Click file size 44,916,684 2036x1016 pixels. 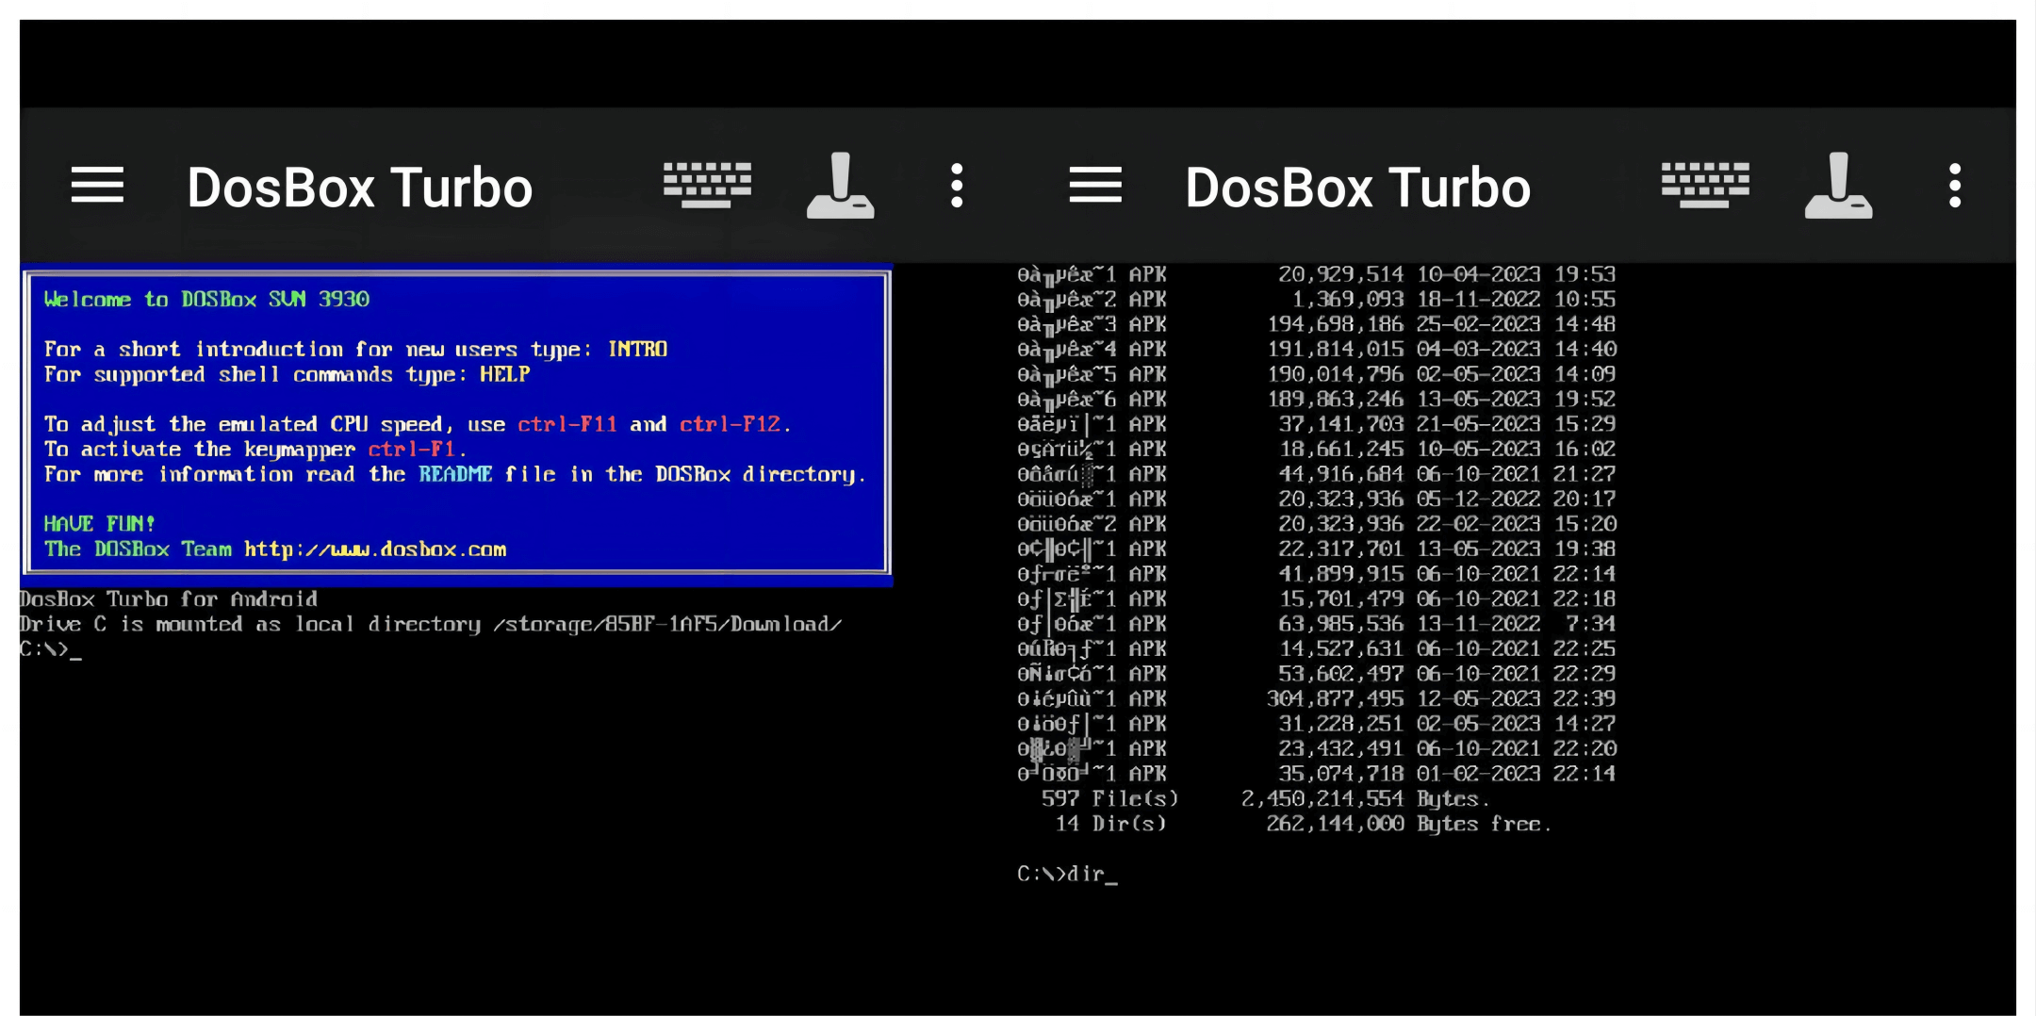click(x=1340, y=474)
